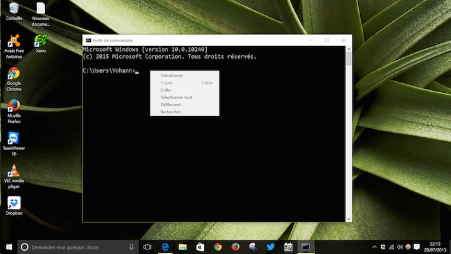The width and height of the screenshot is (451, 254).
Task: Open the volume tray icon
Action: [x=399, y=247]
